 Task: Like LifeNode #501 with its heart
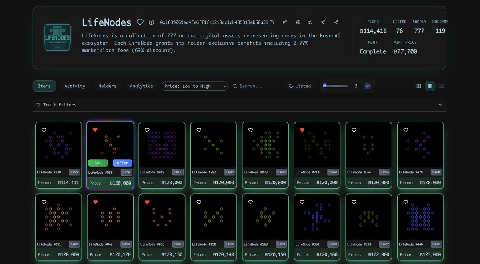tap(302, 202)
